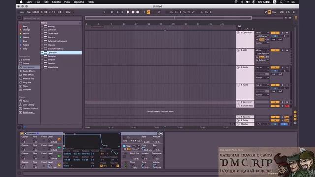Toggle the computer MIDI keyboard icon

click(269, 12)
